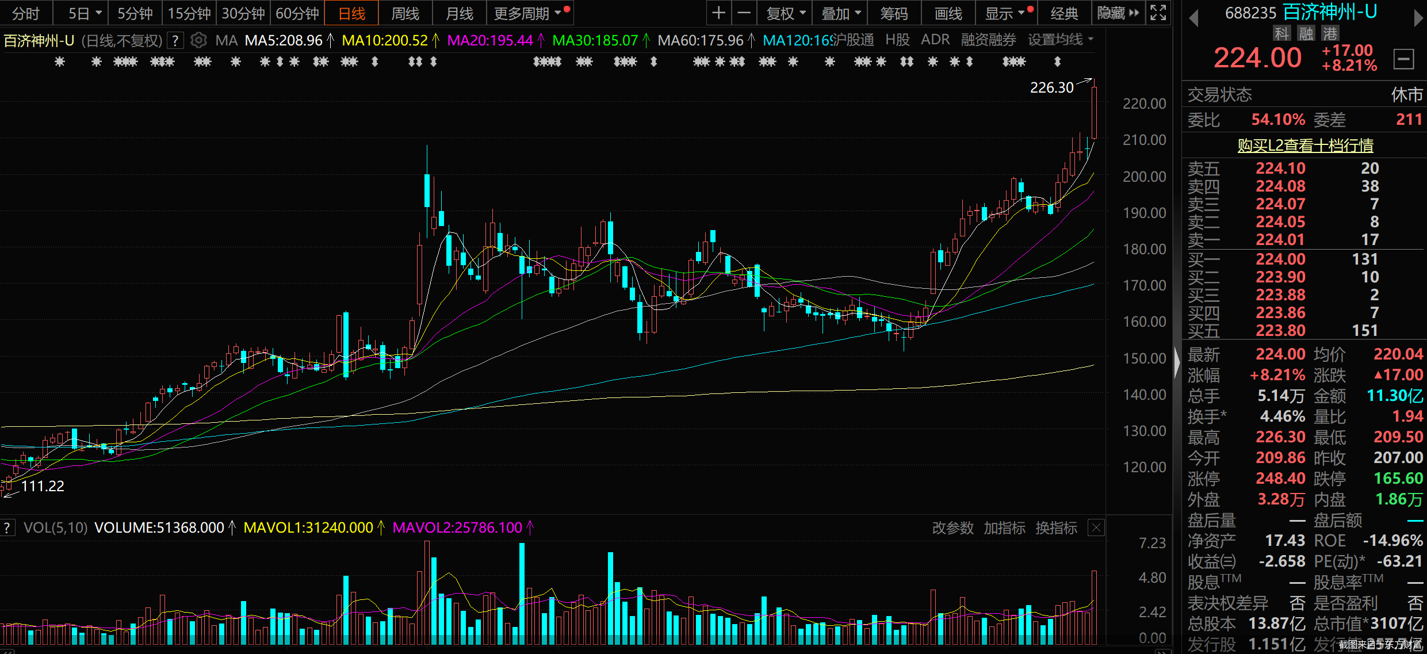Click the MA30:185.07 indicator label
The image size is (1427, 654).
coord(595,40)
